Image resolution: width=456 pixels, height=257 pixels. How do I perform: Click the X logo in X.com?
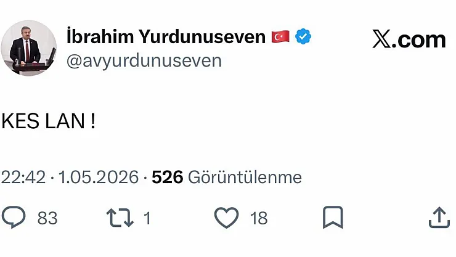click(x=381, y=39)
